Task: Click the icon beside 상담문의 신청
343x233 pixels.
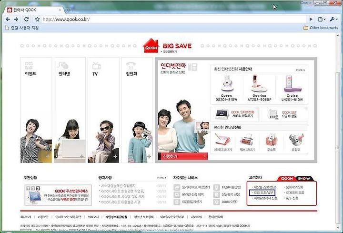Action: [x=216, y=194]
